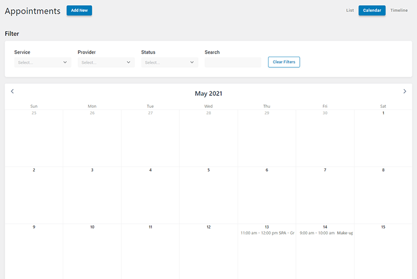Select day 8 in the calendar
Viewport: 417px width, 279px height.
click(x=383, y=170)
